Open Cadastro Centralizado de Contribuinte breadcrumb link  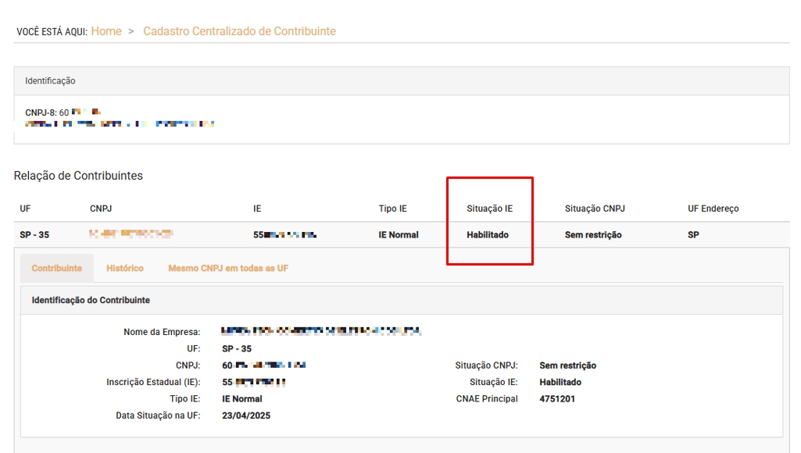pyautogui.click(x=239, y=31)
